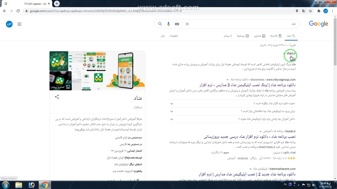Open بیشتر more search options menu
The height and width of the screenshot is (189, 337).
coord(228,36)
